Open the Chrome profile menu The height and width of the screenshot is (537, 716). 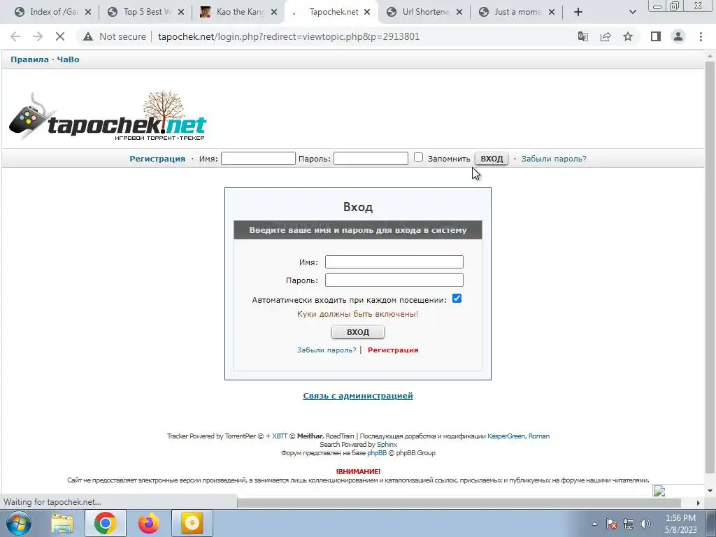(x=678, y=36)
